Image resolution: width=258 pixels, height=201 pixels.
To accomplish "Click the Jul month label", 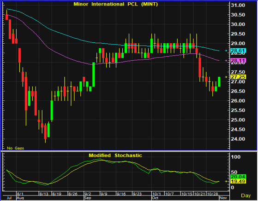I will [9, 198].
